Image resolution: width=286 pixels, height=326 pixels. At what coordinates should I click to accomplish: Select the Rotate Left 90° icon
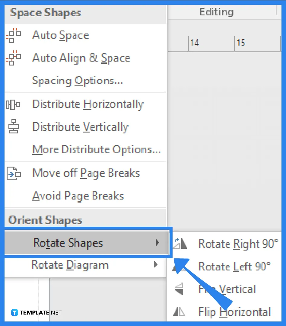pyautogui.click(x=180, y=267)
